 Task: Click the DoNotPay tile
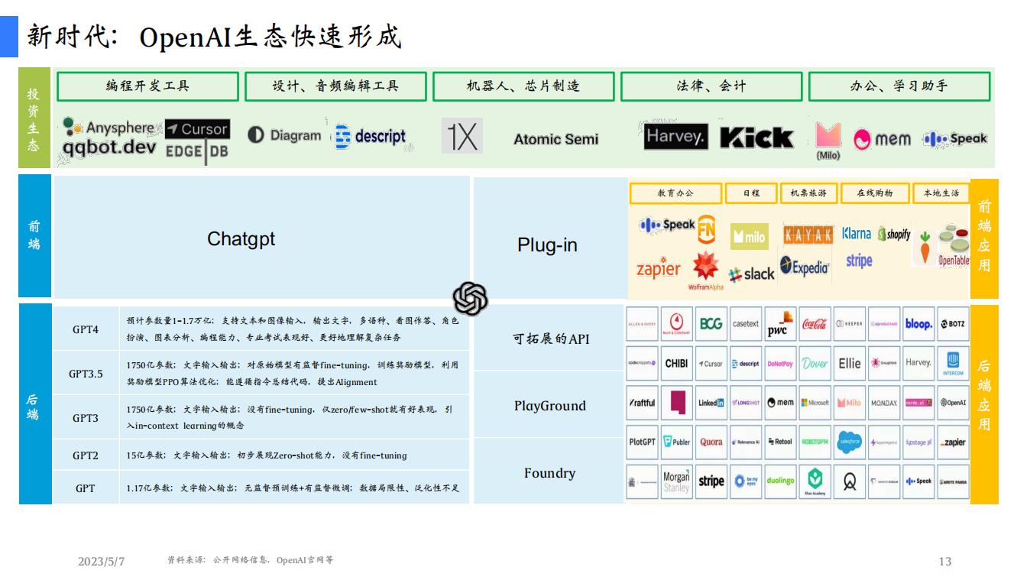pos(780,363)
